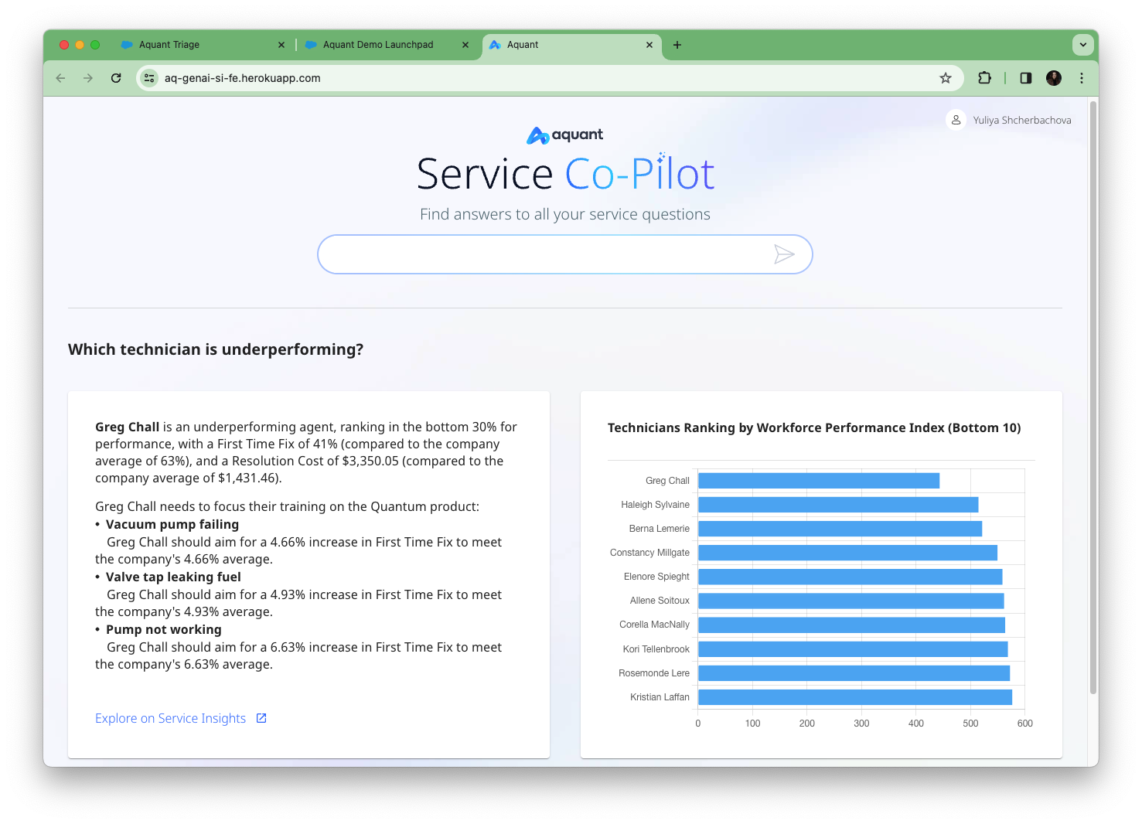This screenshot has width=1142, height=824.
Task: Click into the Service Co-Pilot question field
Action: pyautogui.click(x=541, y=254)
